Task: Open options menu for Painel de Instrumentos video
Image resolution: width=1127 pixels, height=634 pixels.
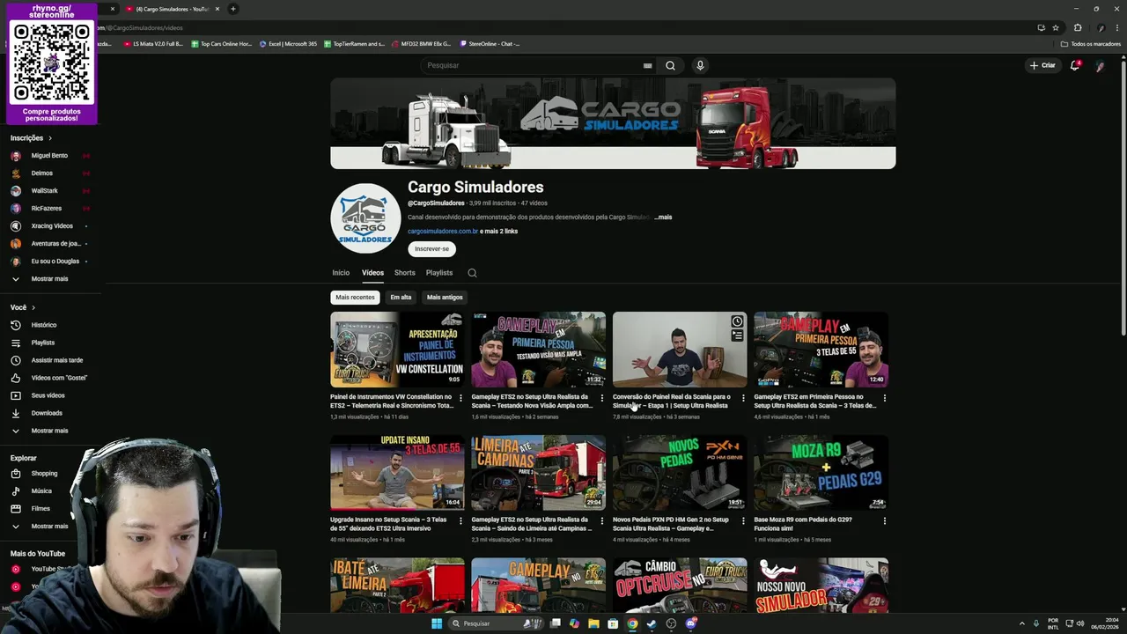Action: (460, 398)
